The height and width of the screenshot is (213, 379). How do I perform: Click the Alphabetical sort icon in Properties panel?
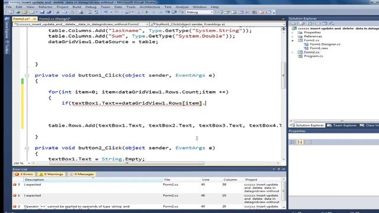tap(300, 142)
